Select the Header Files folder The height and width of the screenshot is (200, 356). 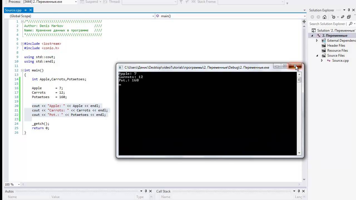(336, 46)
